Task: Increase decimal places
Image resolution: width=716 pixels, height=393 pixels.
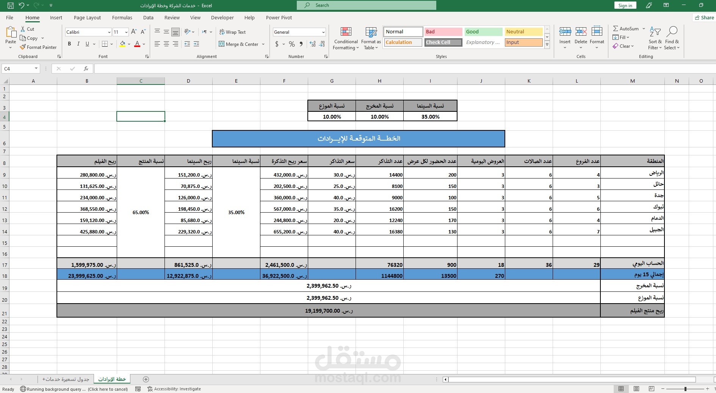Action: click(312, 44)
